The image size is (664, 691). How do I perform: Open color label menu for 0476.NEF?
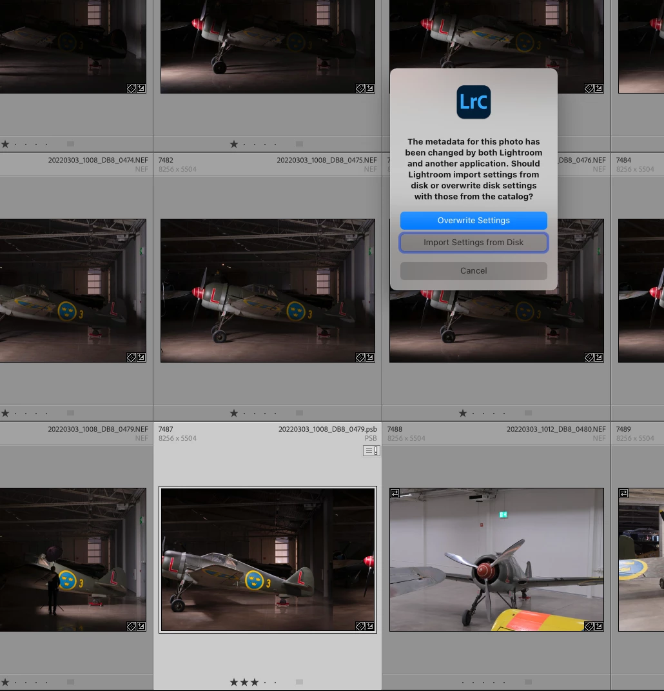point(529,413)
